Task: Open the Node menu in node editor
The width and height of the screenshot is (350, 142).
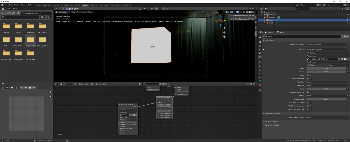Action: [92, 84]
